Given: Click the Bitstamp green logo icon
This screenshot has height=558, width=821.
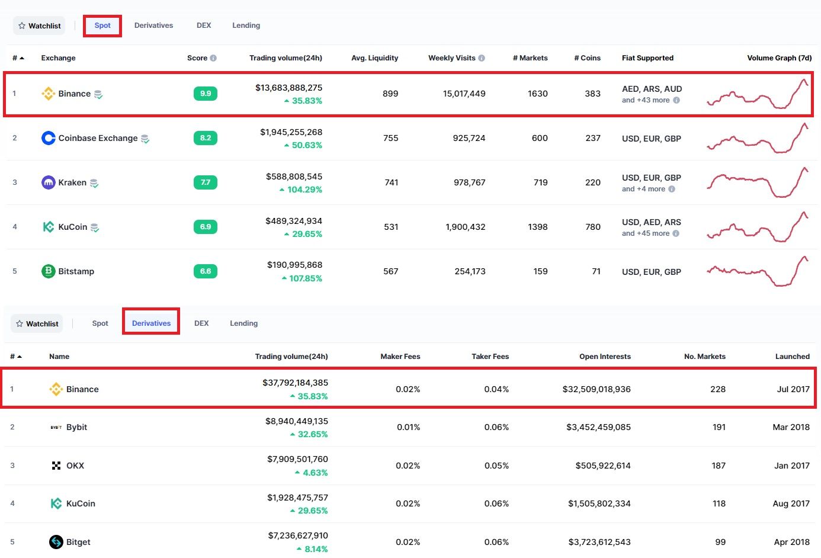Looking at the screenshot, I should point(48,271).
